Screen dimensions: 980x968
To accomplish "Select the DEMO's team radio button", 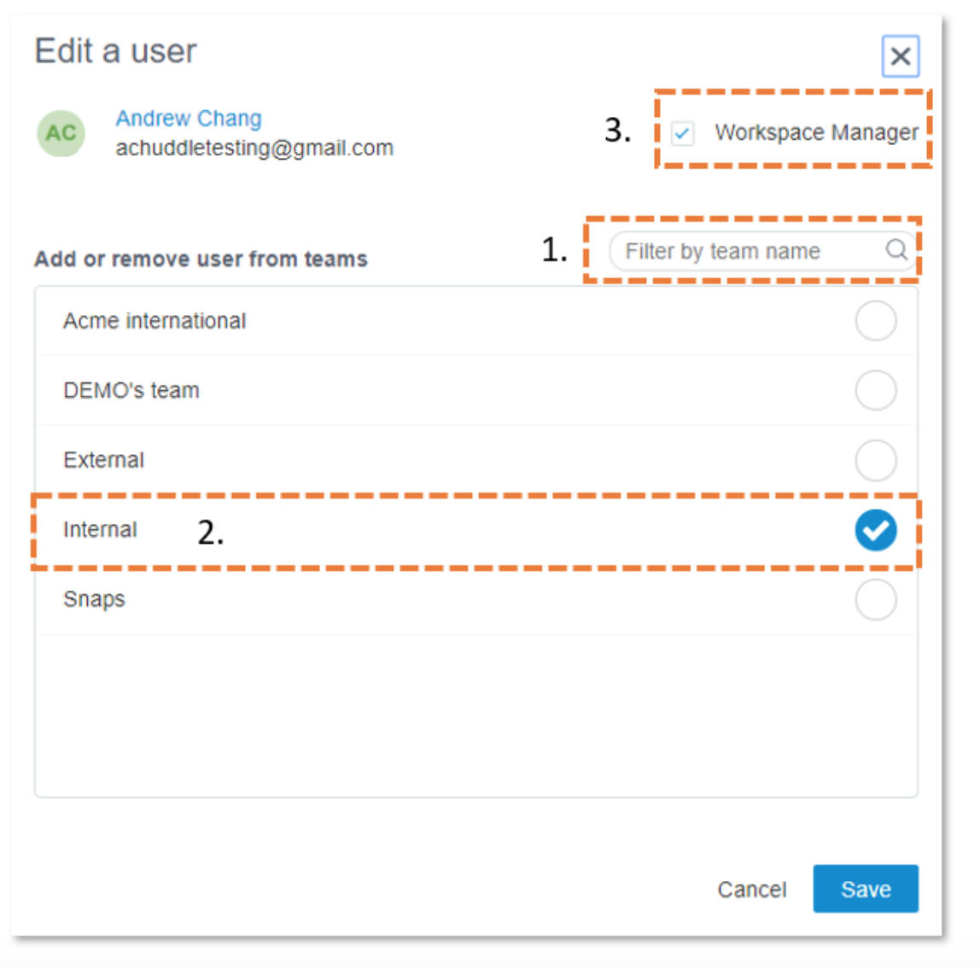I will (x=876, y=390).
